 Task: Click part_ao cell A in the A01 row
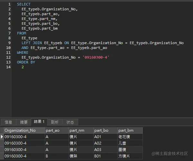tap(57, 137)
